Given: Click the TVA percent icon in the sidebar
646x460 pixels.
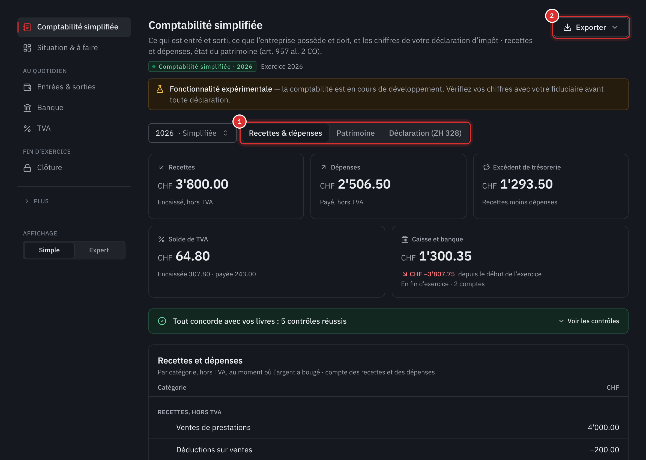Looking at the screenshot, I should pyautogui.click(x=27, y=129).
